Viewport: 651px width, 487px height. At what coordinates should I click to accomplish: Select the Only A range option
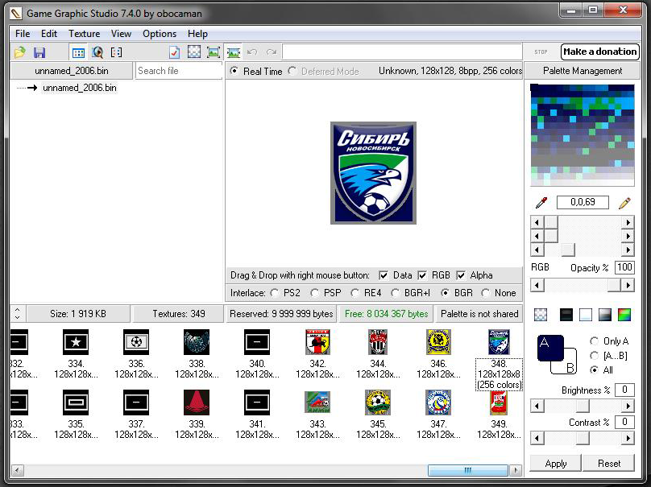click(595, 341)
